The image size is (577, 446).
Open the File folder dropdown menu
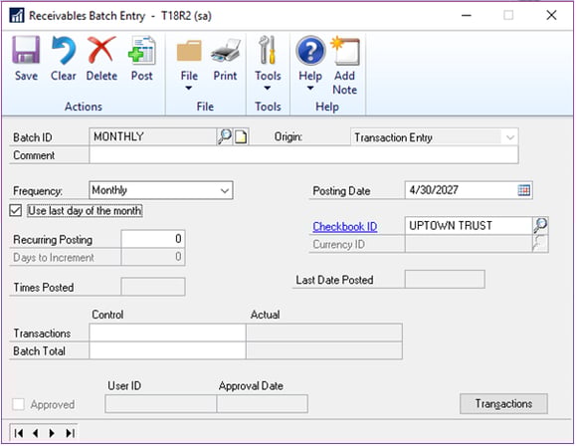(x=189, y=63)
